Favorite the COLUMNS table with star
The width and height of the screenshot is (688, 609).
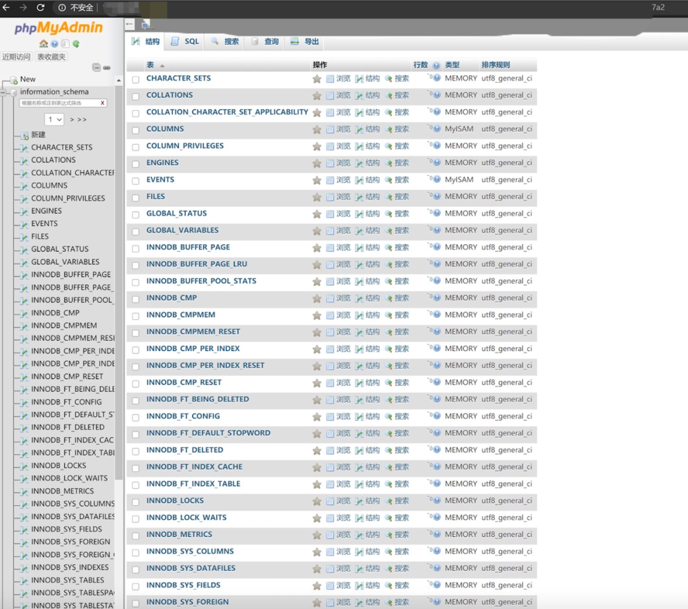317,129
